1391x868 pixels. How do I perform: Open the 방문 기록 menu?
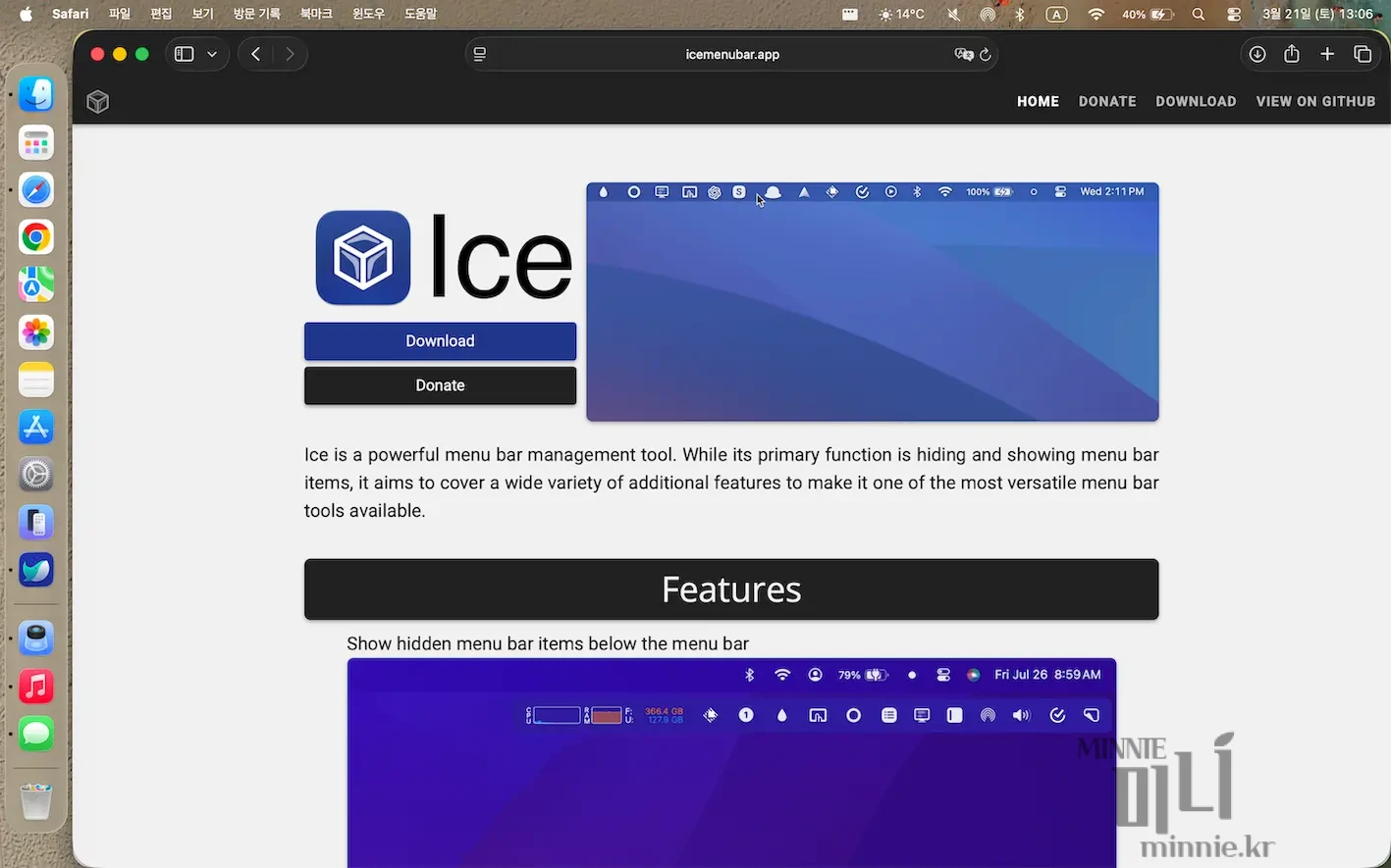tap(256, 14)
